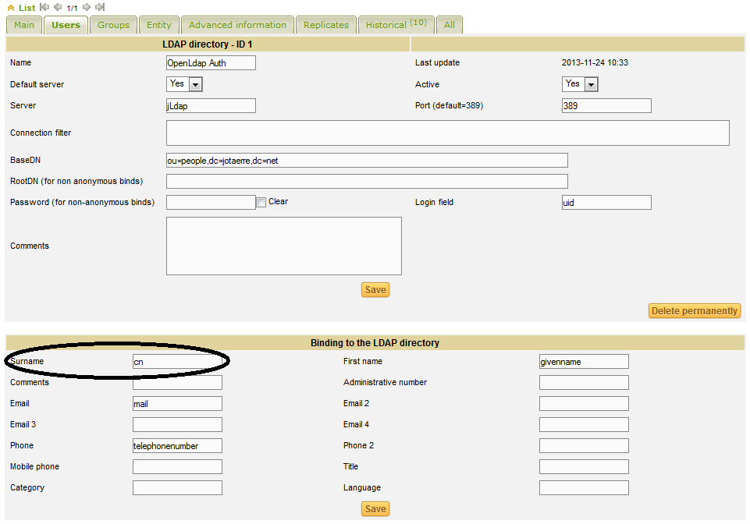Jump to the last record arrow

(99, 7)
